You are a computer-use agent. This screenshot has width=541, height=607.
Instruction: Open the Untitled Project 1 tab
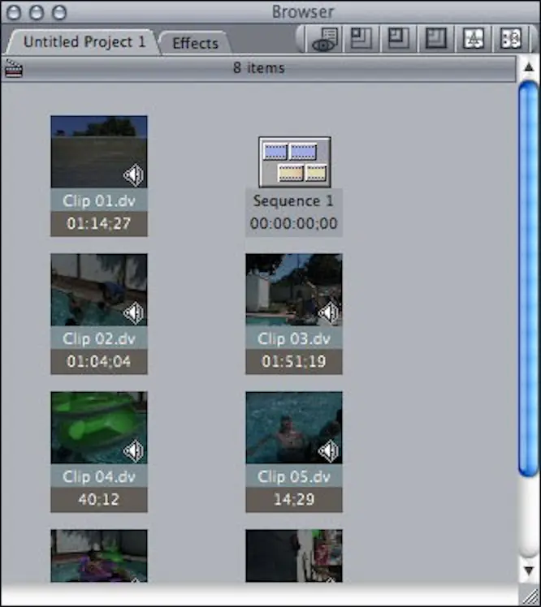pos(84,42)
